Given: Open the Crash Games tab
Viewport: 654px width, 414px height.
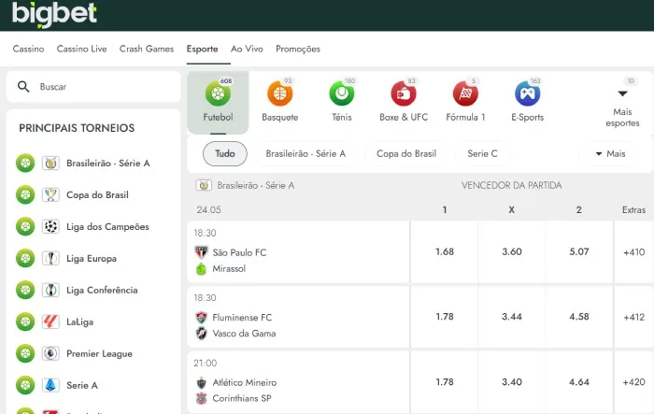Looking at the screenshot, I should (x=147, y=49).
